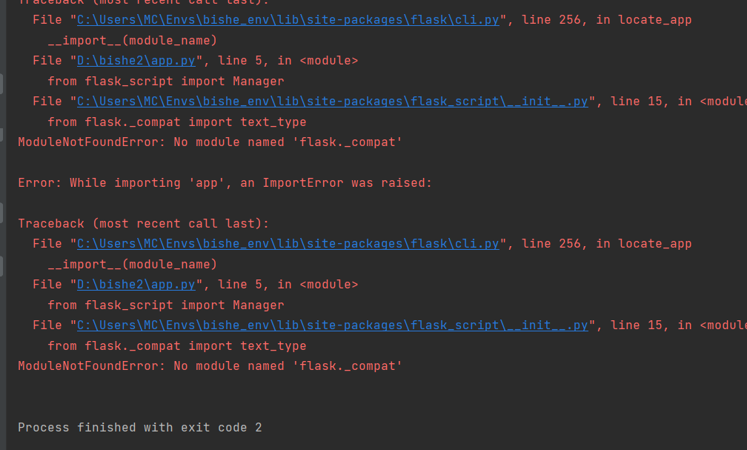Viewport: 747px width, 450px height.
Task: Click first "from flask_script import Manager" line
Action: point(166,82)
